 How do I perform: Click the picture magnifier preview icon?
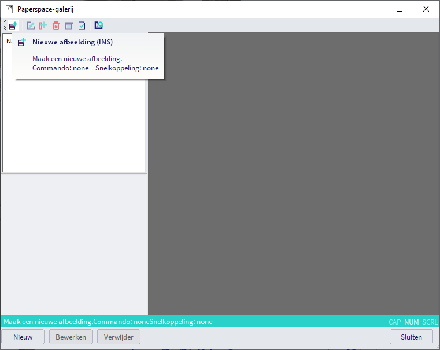pyautogui.click(x=99, y=25)
